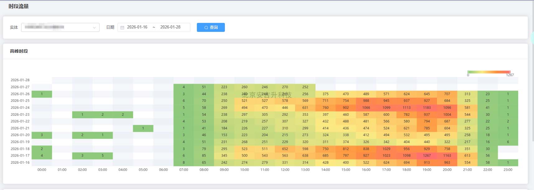Click the 2026-01-28 date axis label

pyautogui.click(x=20, y=80)
